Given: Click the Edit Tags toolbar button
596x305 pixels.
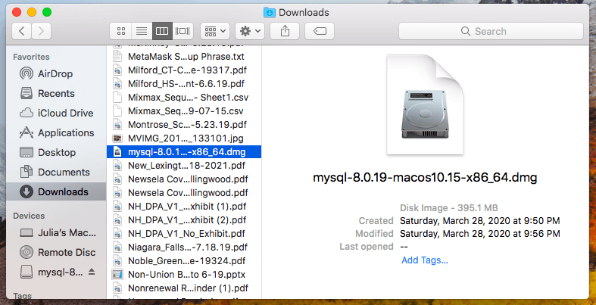Looking at the screenshot, I should tap(320, 31).
